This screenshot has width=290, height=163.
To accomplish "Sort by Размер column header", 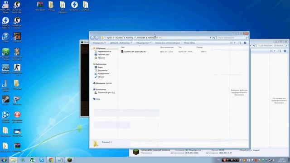I will click(x=199, y=47).
